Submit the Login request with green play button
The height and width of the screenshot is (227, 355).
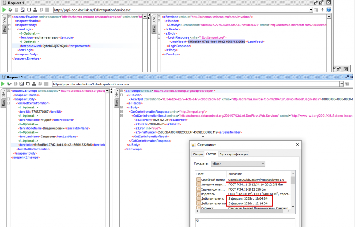point(4,10)
